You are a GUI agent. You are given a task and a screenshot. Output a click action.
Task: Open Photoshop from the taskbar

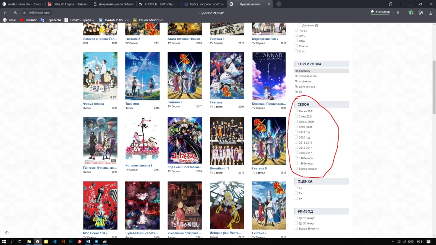(71, 241)
